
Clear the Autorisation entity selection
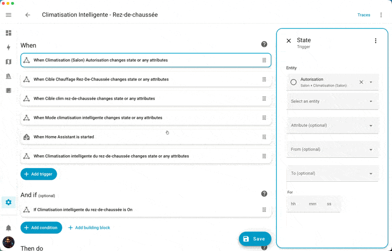[x=361, y=82]
